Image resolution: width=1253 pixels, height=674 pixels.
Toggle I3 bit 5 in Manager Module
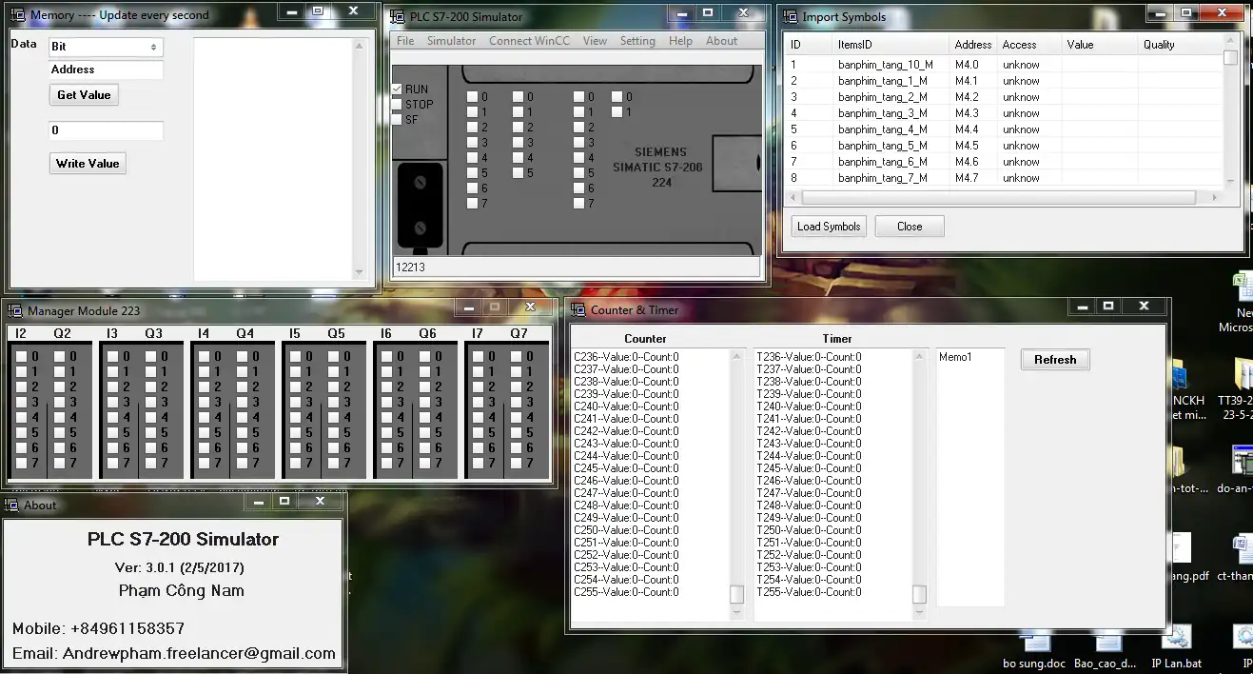pyautogui.click(x=112, y=432)
